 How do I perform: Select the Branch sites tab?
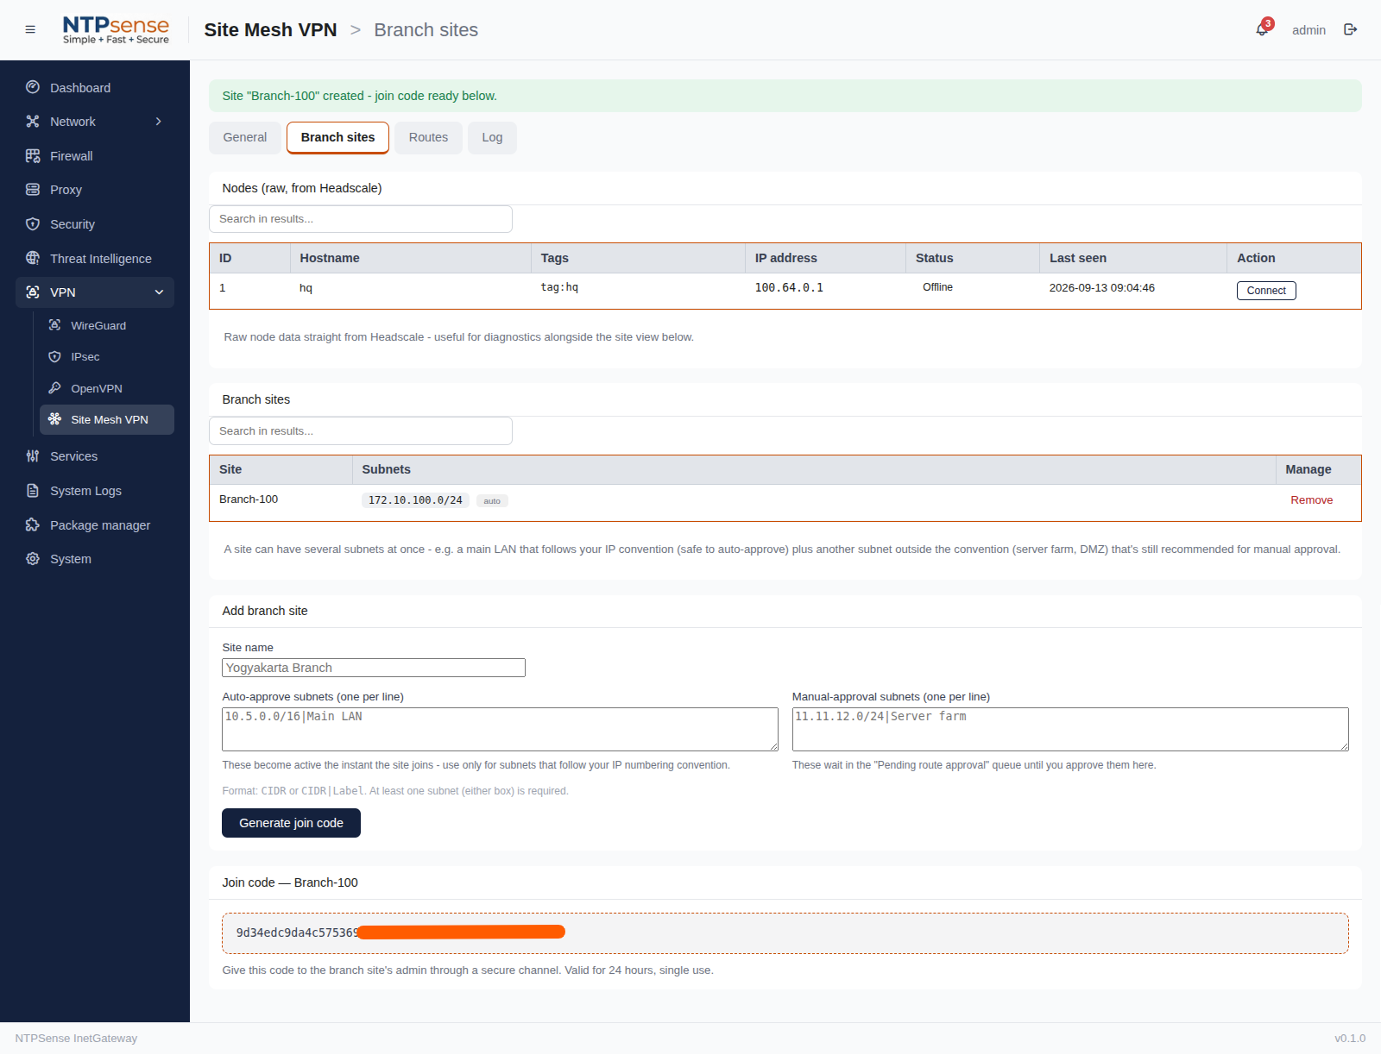point(337,138)
